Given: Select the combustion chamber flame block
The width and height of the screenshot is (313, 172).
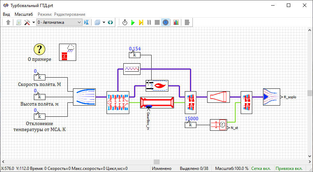Looking at the screenshot, I should (x=157, y=85).
